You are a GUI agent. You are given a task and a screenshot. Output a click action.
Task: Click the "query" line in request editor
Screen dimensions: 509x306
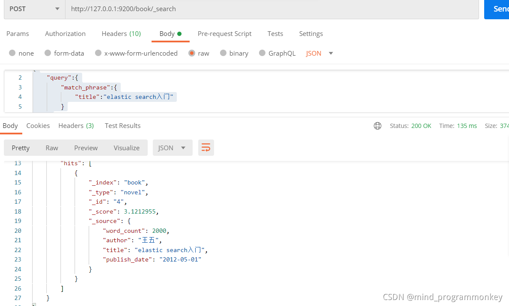63,77
